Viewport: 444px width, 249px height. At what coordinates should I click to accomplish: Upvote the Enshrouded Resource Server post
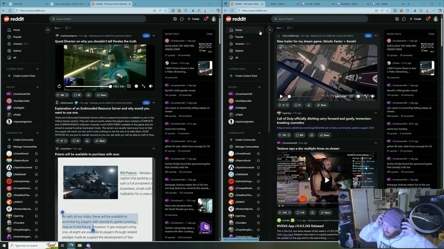[58, 141]
